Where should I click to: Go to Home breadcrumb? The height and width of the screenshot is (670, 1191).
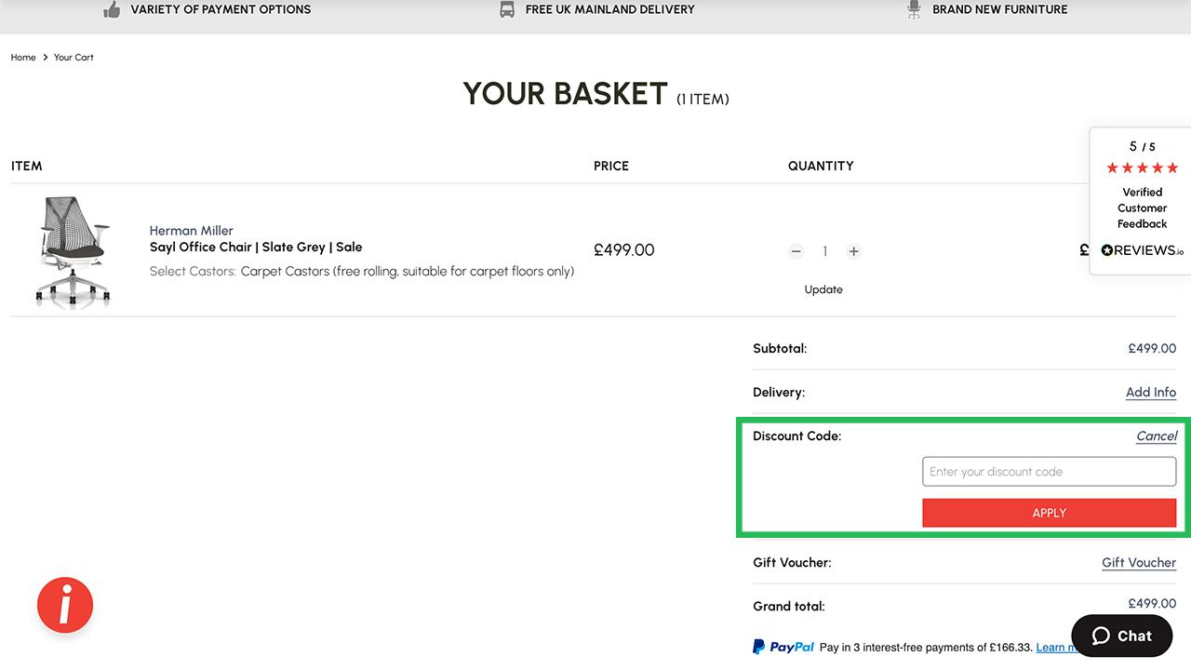(x=23, y=58)
